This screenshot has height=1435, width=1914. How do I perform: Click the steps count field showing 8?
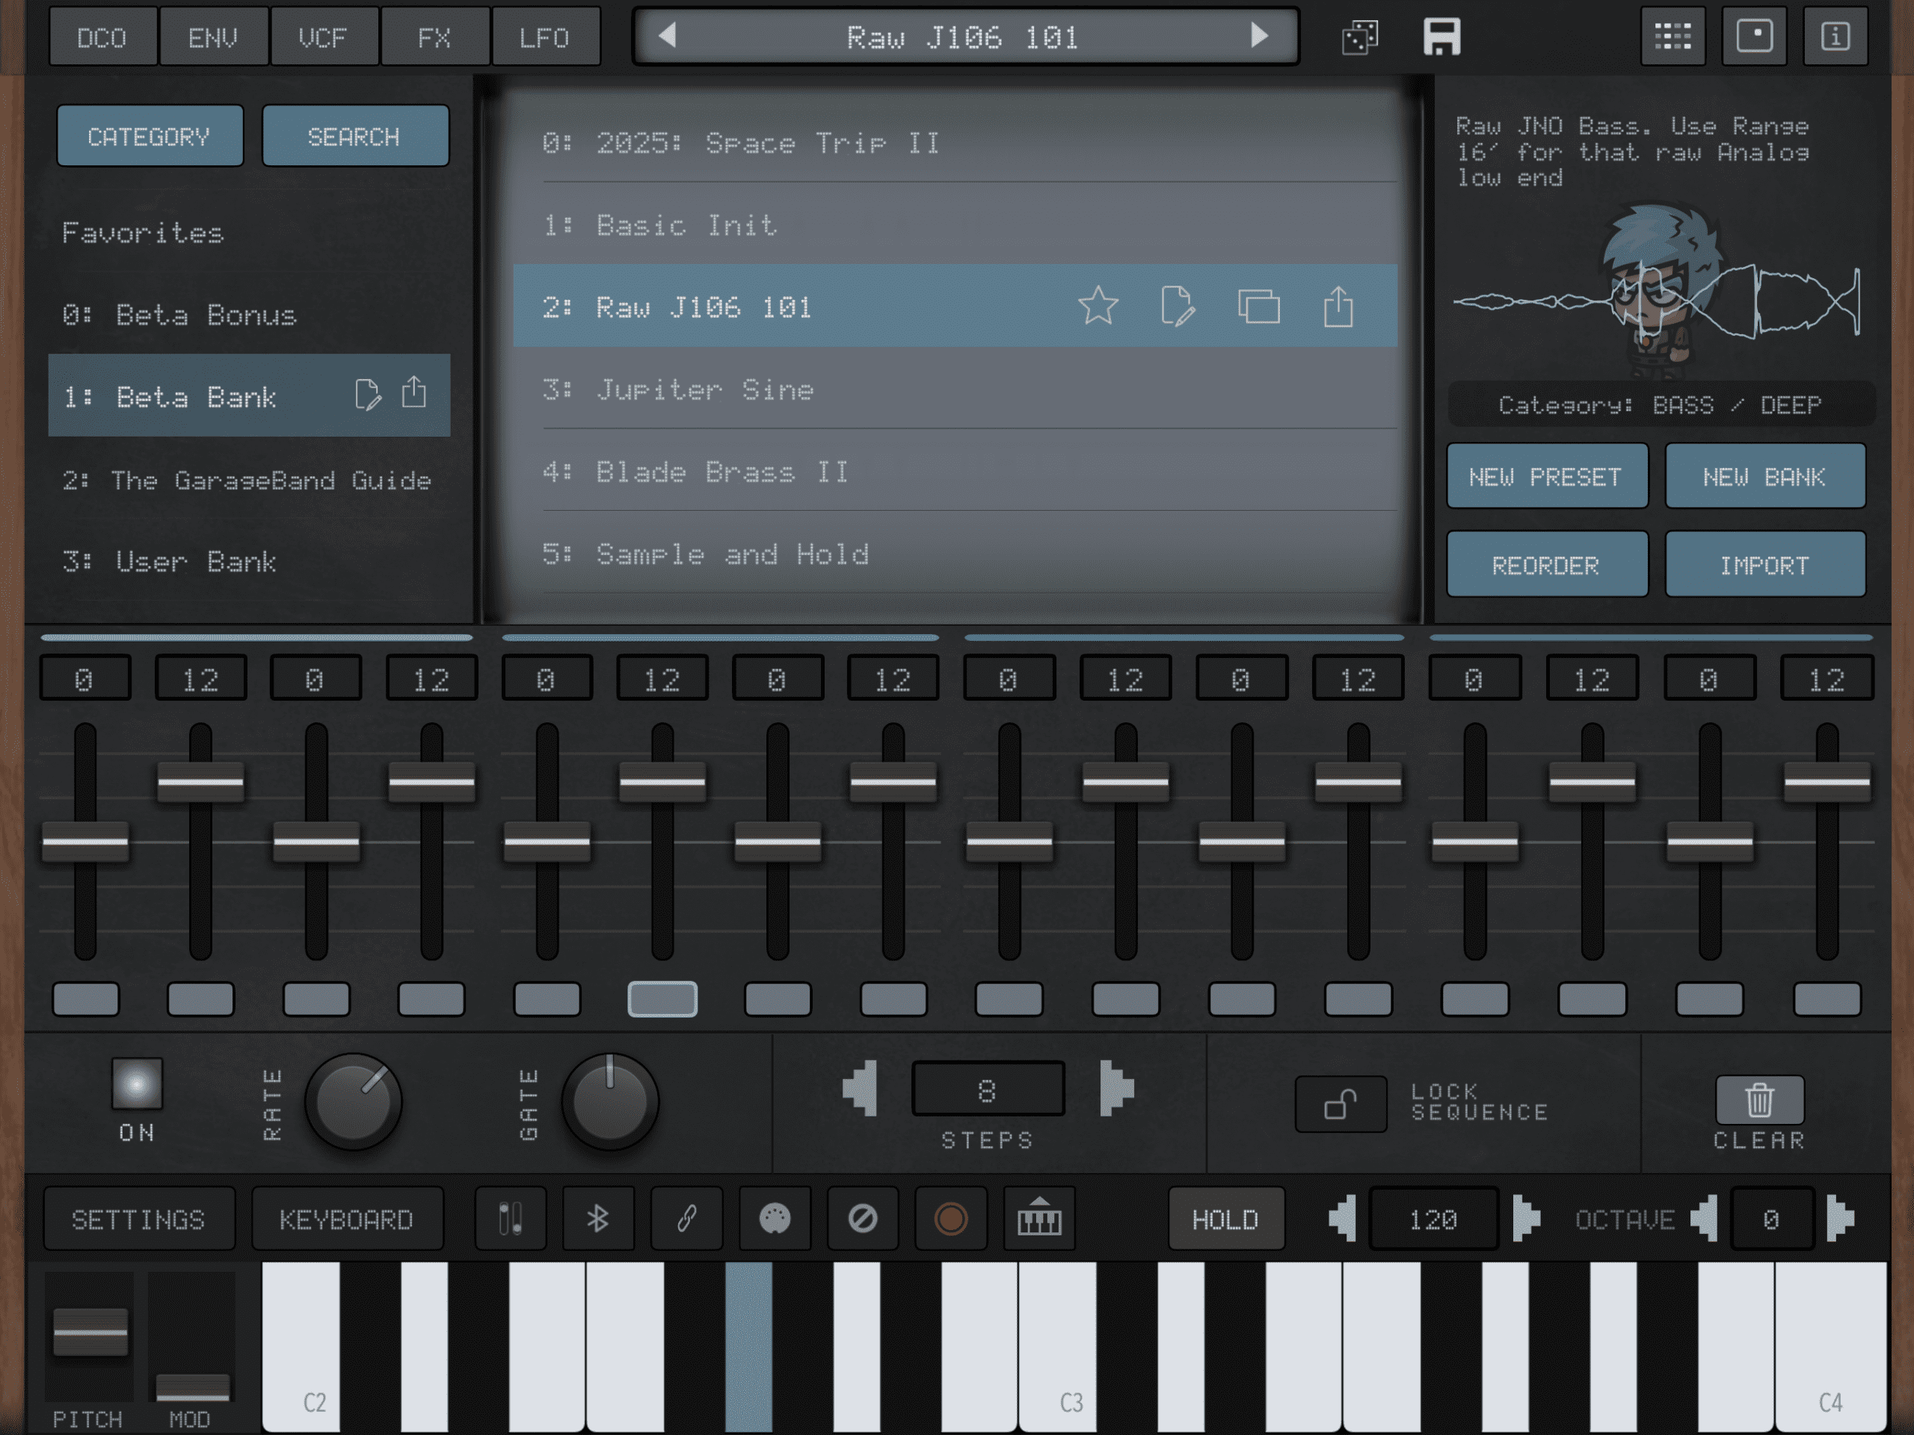[x=988, y=1089]
